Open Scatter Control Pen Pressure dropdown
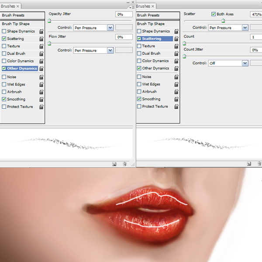The width and height of the screenshot is (262, 262). coord(228,28)
